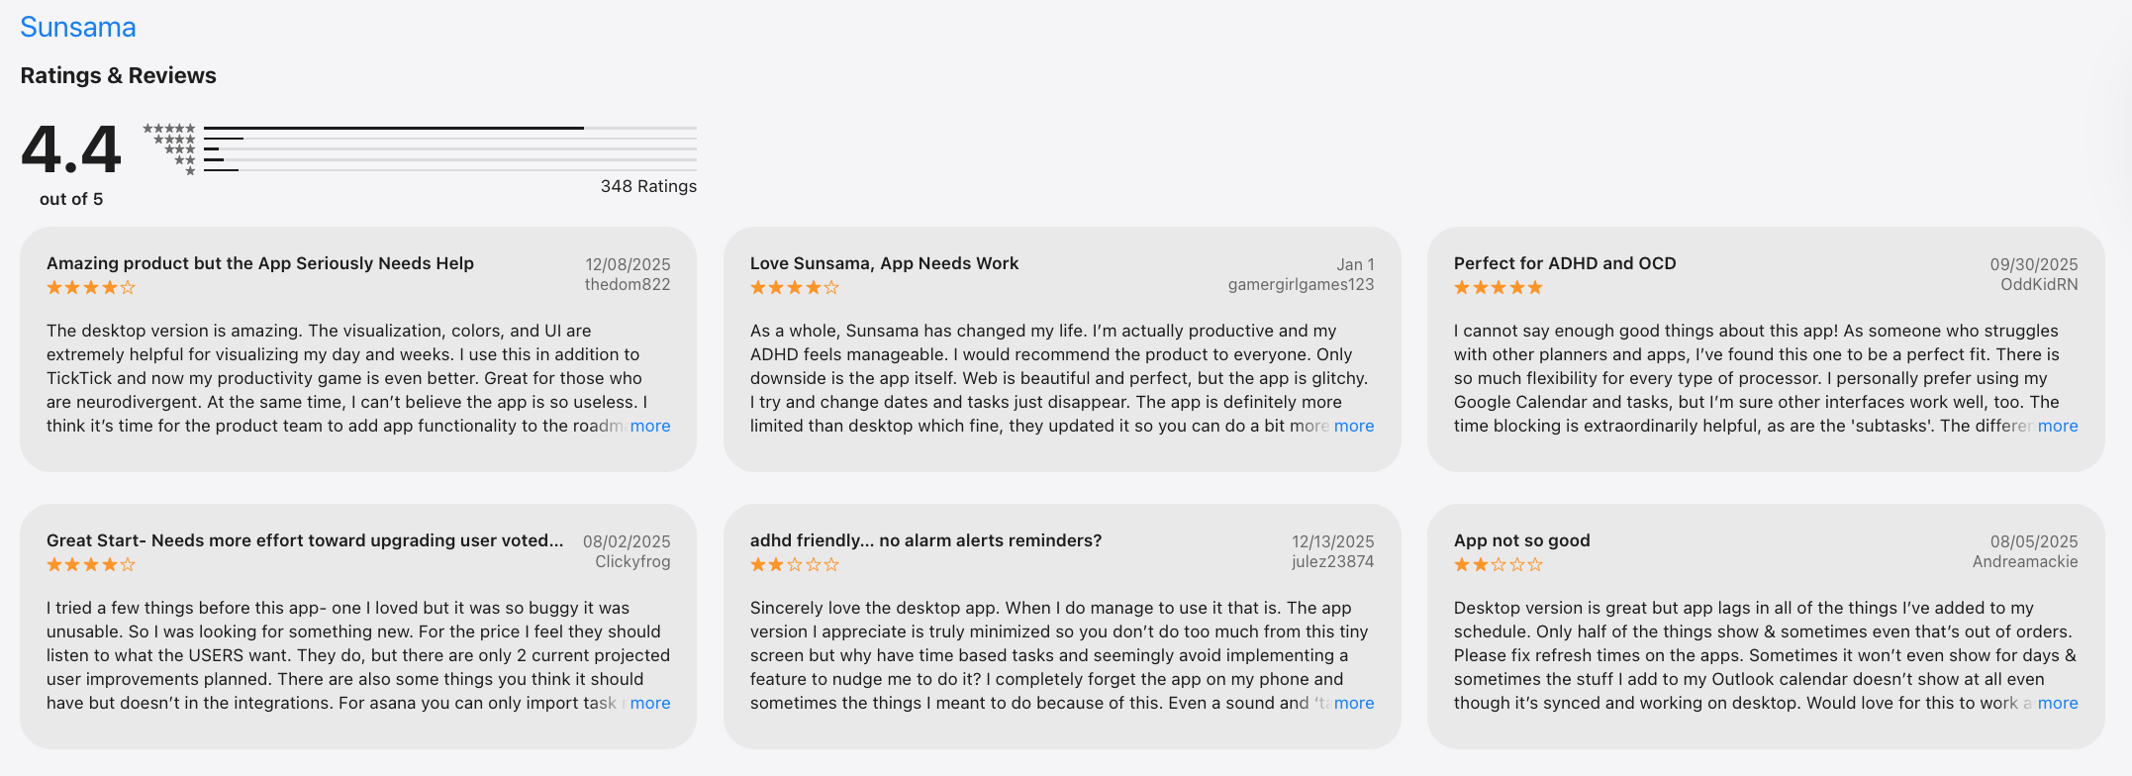Select 'Amazing product but the App' review title
The width and height of the screenshot is (2132, 776).
pyautogui.click(x=260, y=263)
